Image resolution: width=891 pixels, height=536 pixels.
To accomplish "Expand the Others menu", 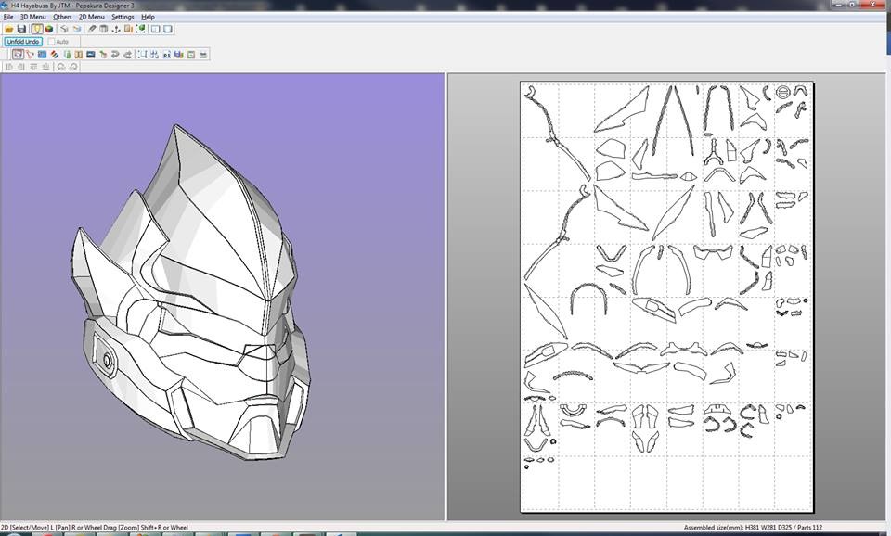I will pos(62,17).
